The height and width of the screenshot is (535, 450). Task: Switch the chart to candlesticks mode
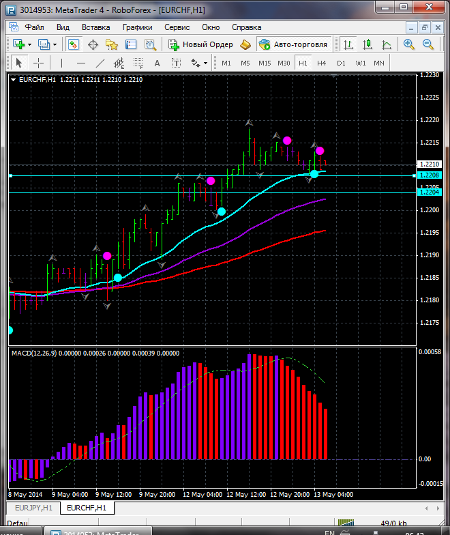(367, 44)
